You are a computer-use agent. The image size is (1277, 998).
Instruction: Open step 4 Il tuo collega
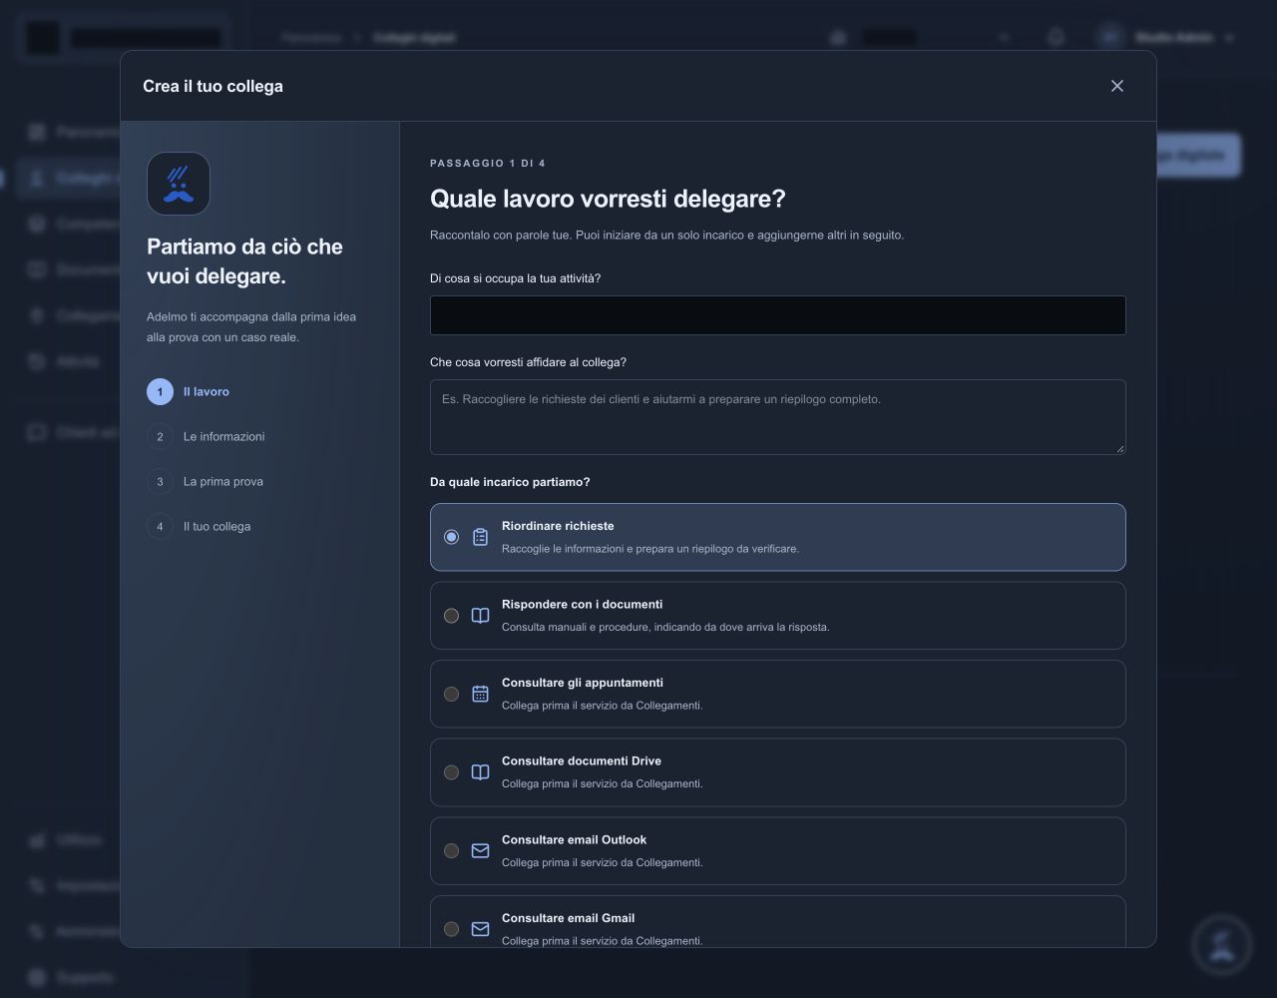point(199,527)
